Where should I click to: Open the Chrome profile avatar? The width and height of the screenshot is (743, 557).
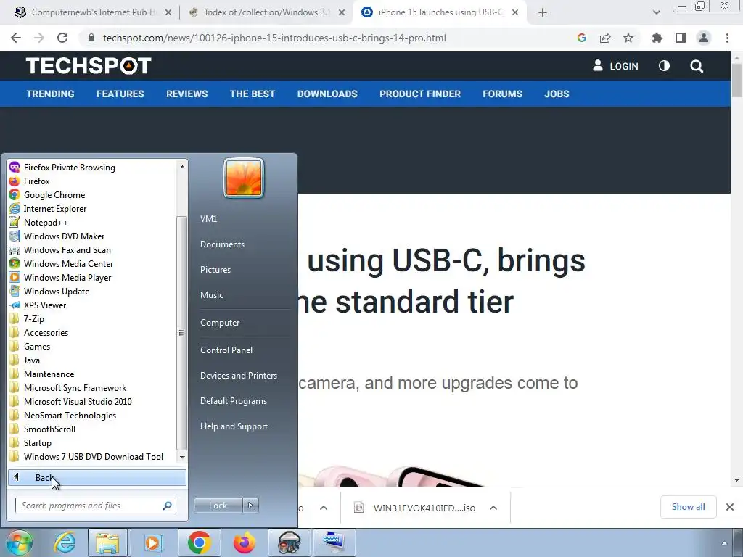704,38
